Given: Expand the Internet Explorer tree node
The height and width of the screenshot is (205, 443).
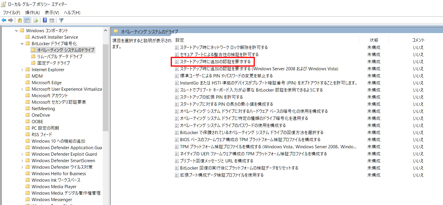Looking at the screenshot, I should [x=22, y=70].
